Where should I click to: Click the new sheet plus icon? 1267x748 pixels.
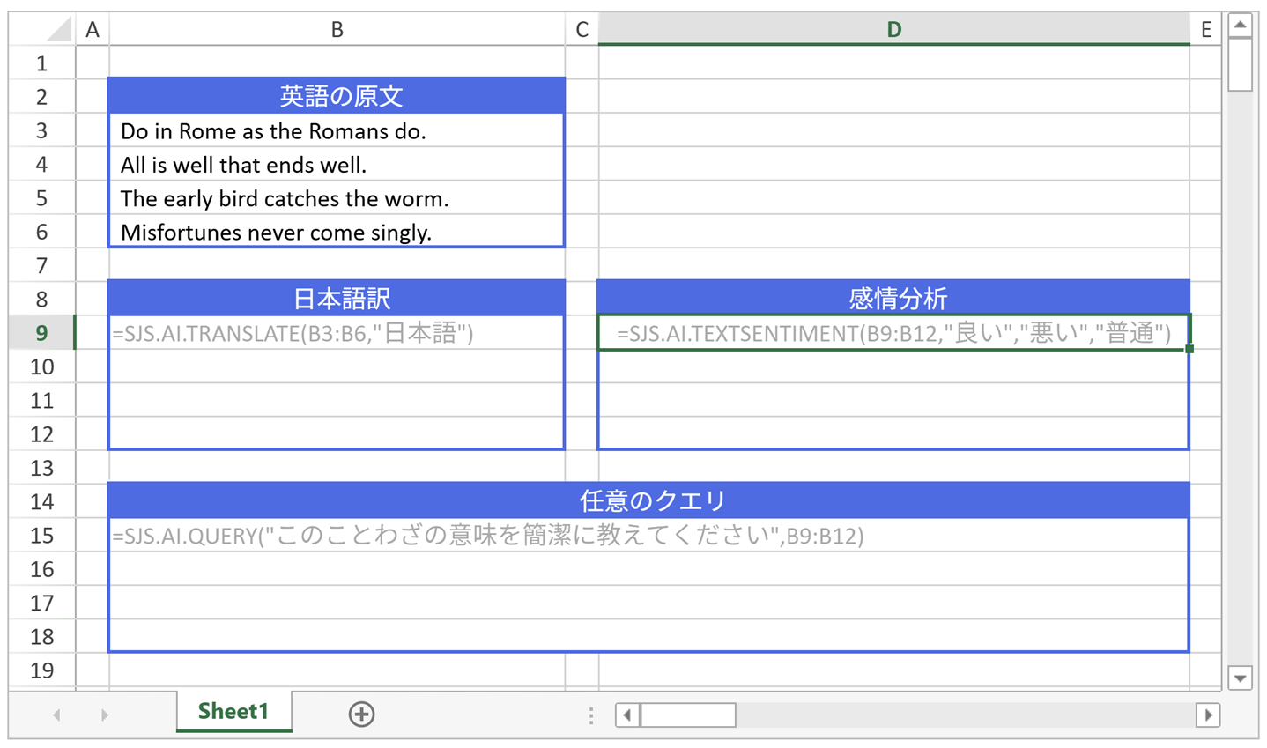360,715
